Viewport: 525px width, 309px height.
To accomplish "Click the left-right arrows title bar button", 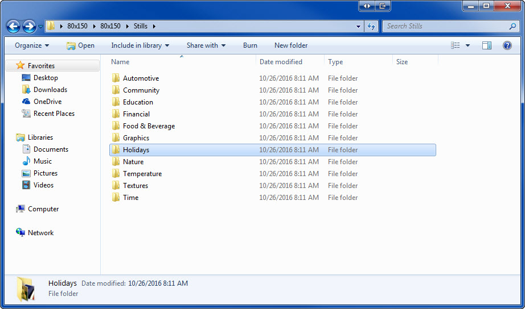I will coord(367,6).
